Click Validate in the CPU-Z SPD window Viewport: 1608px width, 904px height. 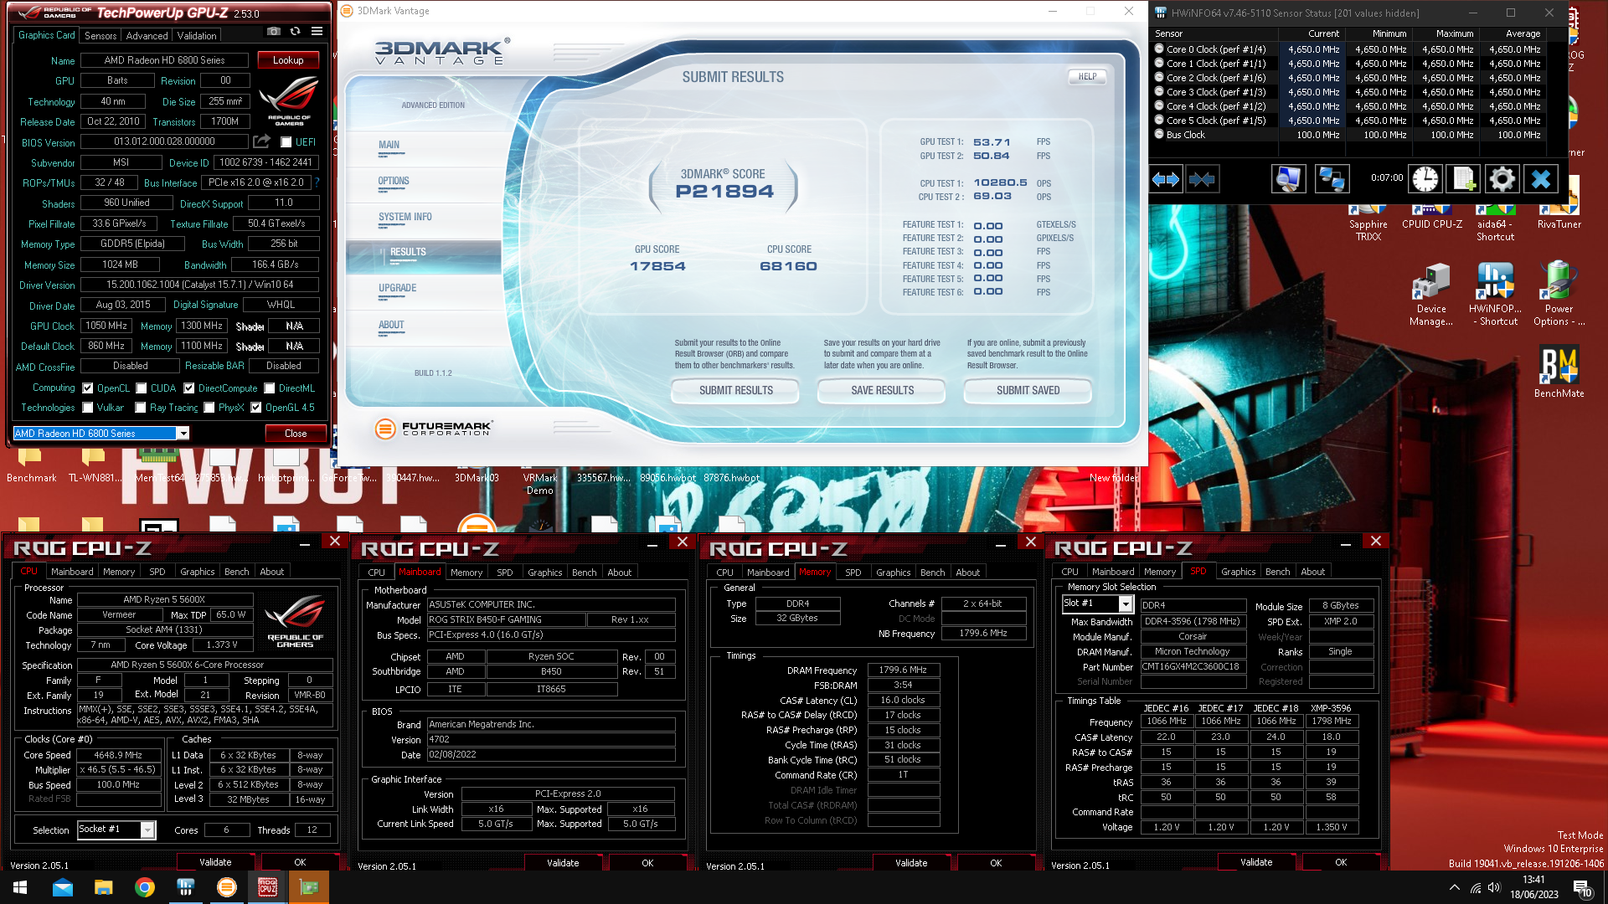(1255, 862)
